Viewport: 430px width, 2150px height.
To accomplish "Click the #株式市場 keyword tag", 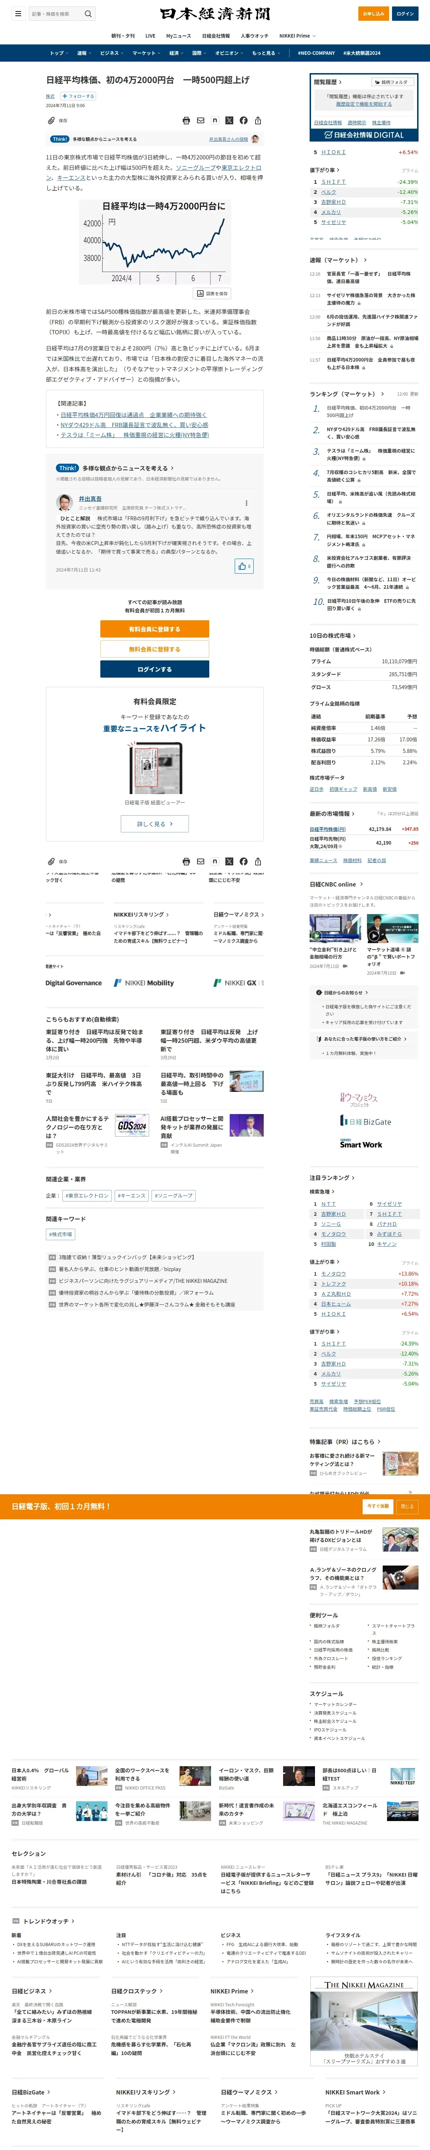I will 60,1234.
